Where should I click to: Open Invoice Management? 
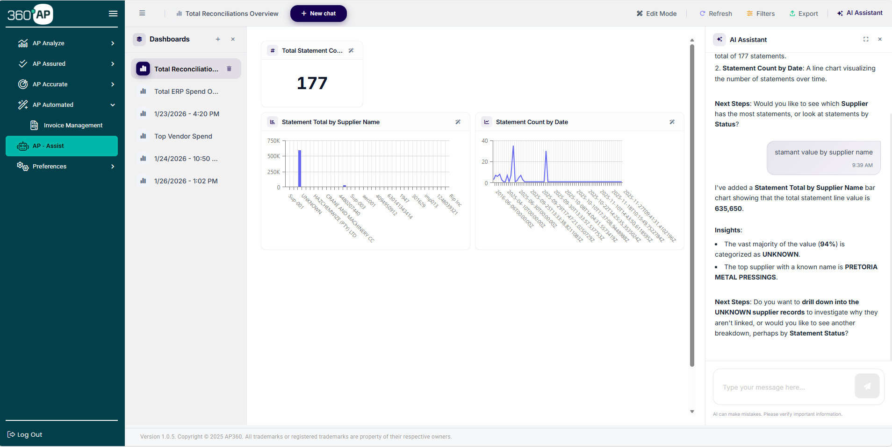[x=72, y=125]
